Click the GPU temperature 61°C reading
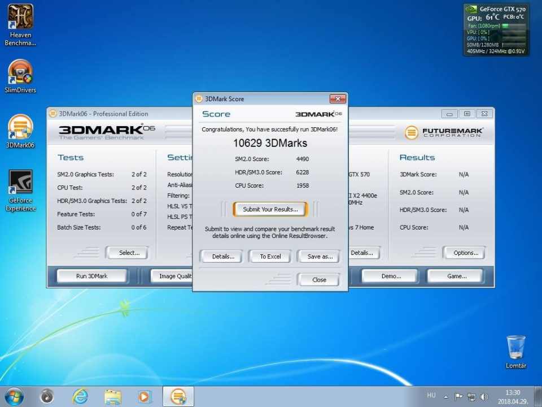Image resolution: width=542 pixels, height=407 pixels. pyautogui.click(x=492, y=17)
